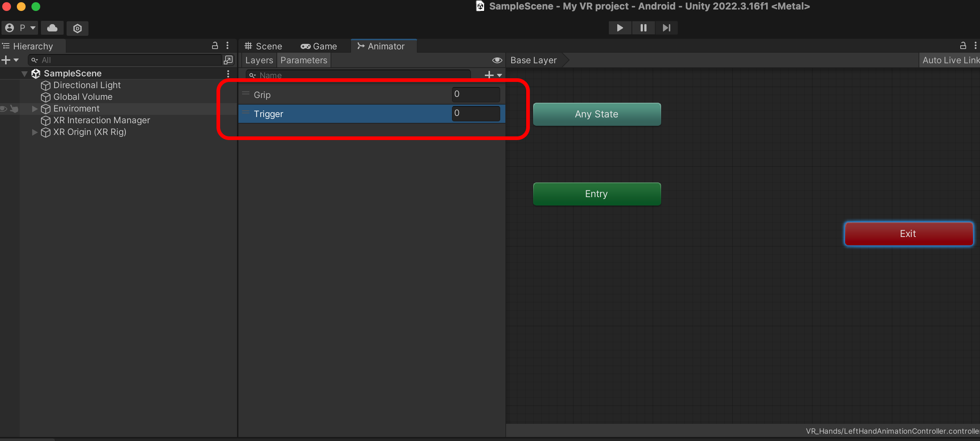Open Unity Cloud services icon
Image resolution: width=980 pixels, height=441 pixels.
pos(52,28)
